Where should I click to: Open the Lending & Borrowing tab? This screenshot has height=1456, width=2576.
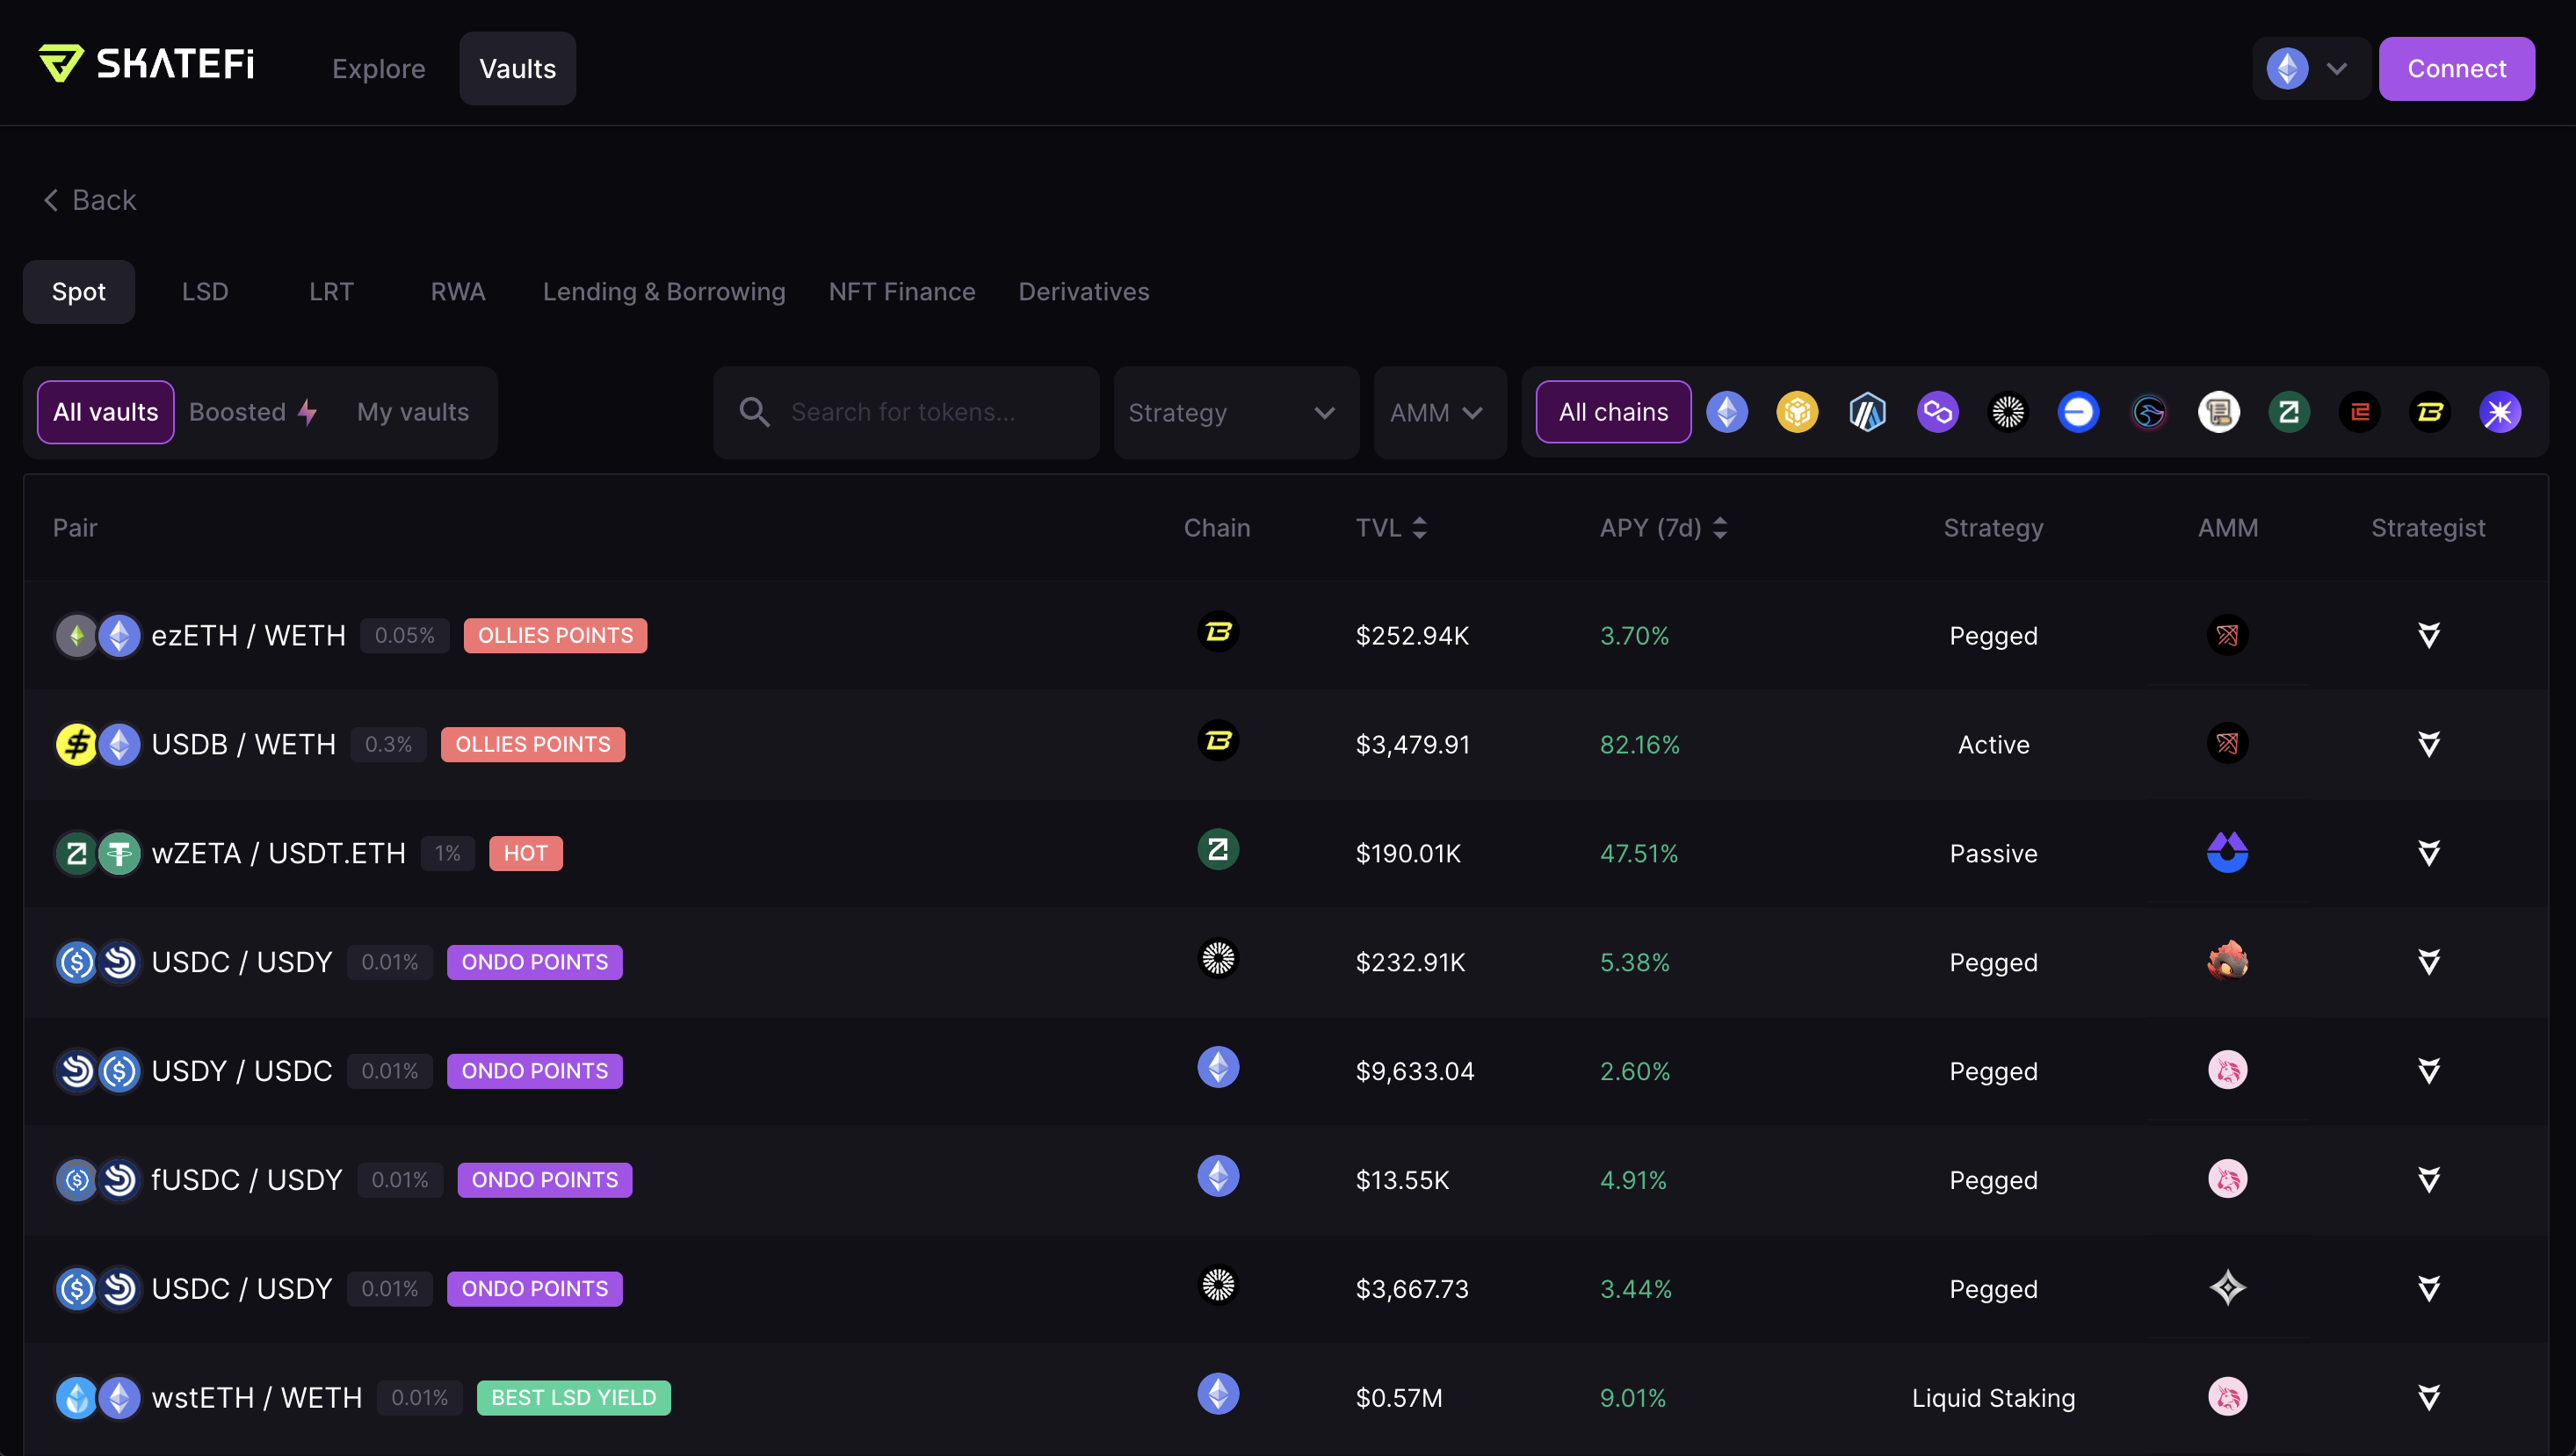pyautogui.click(x=663, y=292)
